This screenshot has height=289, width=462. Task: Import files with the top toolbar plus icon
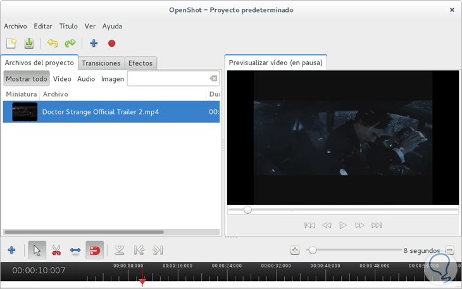pos(94,43)
